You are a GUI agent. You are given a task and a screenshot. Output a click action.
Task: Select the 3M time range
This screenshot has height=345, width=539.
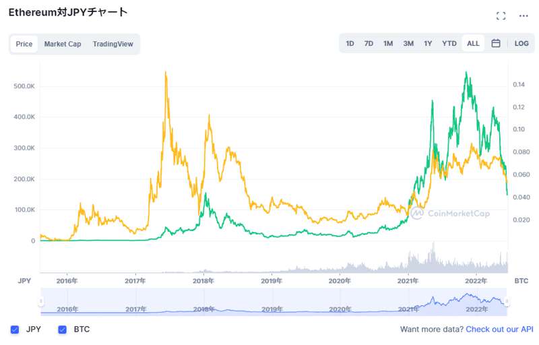tap(408, 44)
